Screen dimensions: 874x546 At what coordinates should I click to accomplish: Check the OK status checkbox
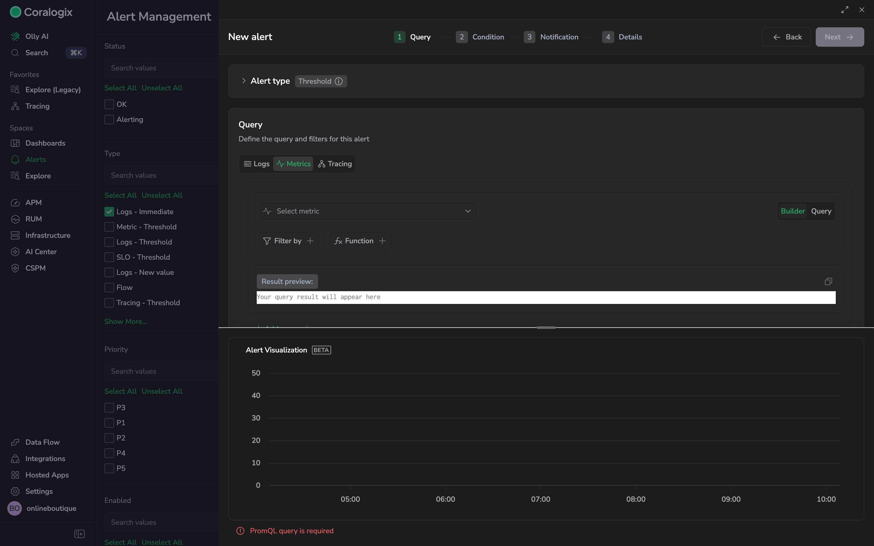[109, 104]
